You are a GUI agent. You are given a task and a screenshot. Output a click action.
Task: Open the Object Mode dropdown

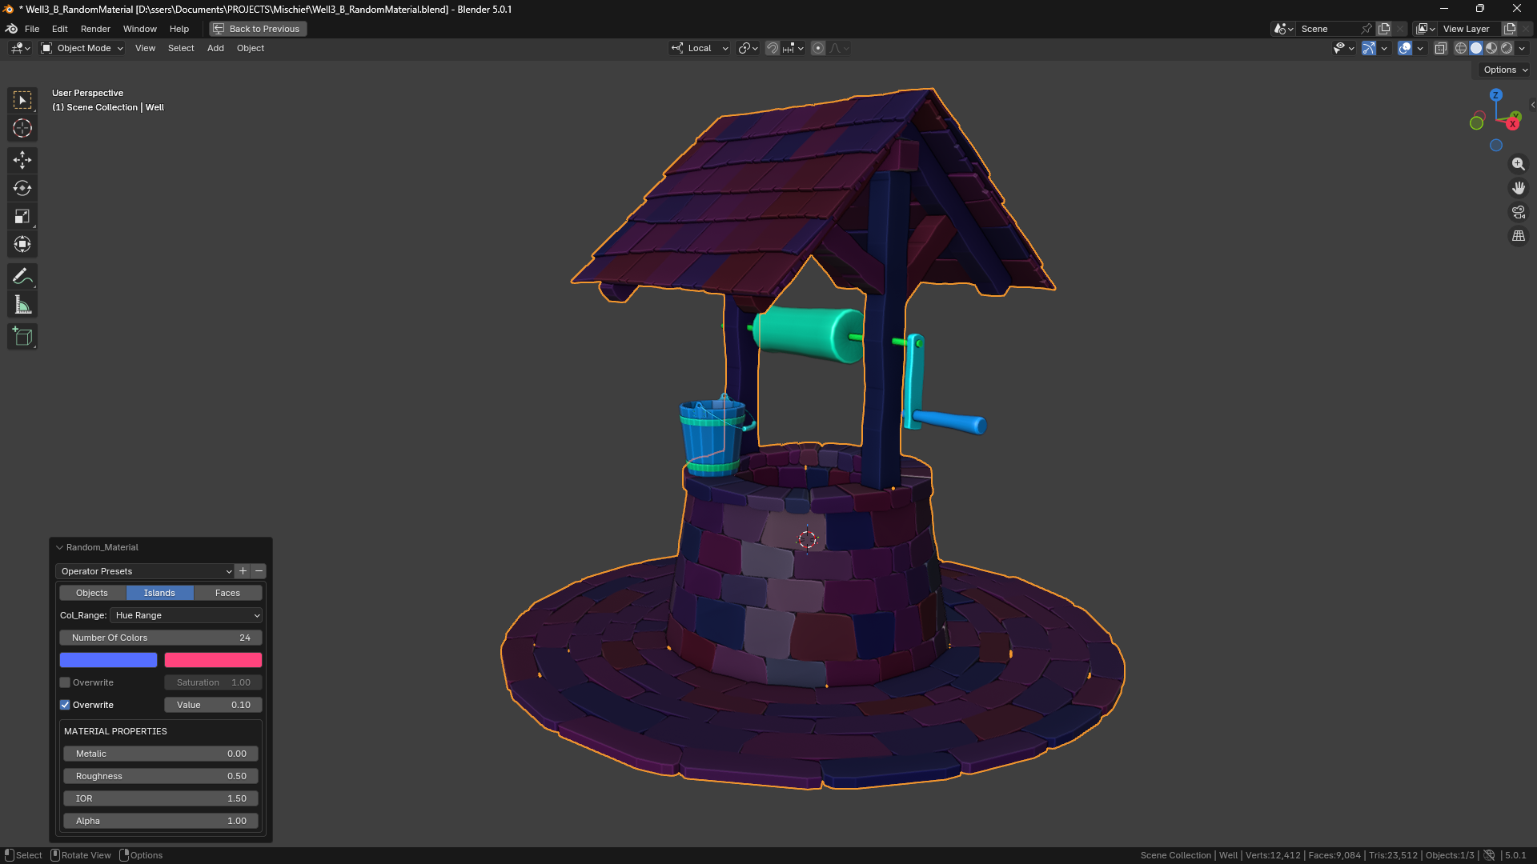[83, 48]
